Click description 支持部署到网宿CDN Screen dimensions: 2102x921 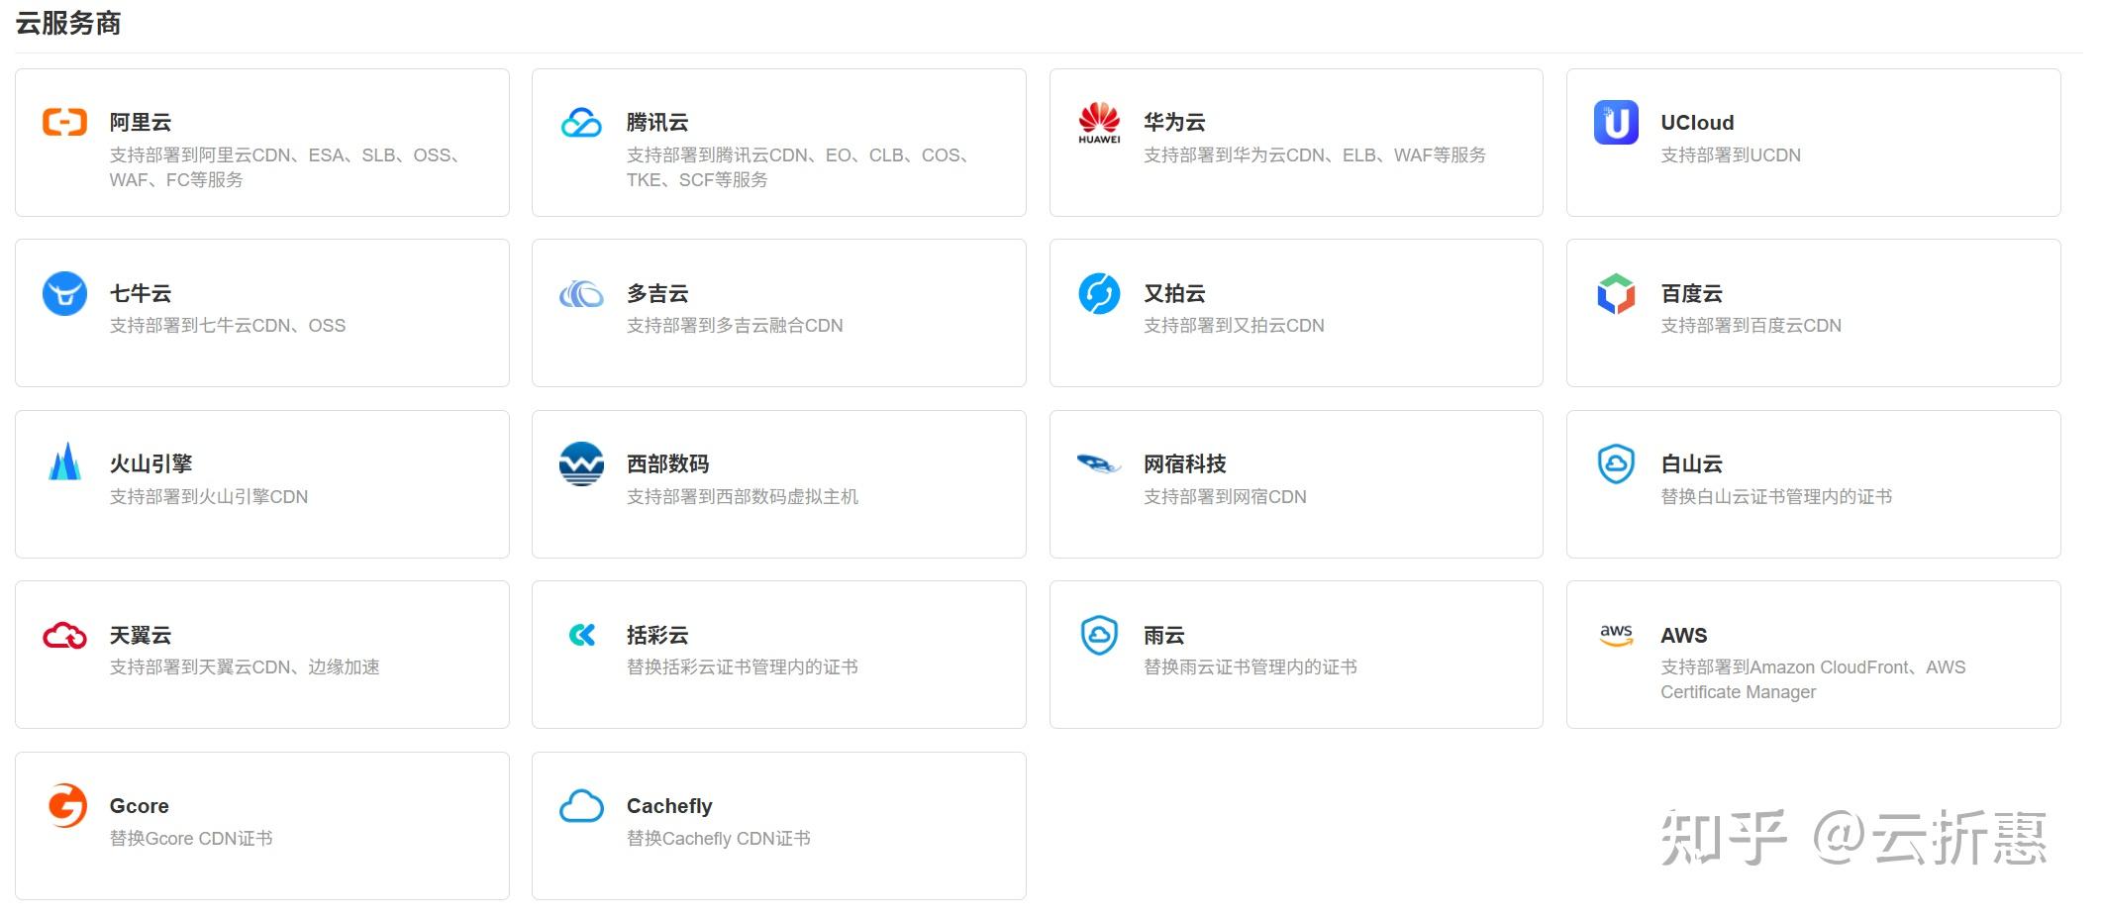(x=1225, y=496)
